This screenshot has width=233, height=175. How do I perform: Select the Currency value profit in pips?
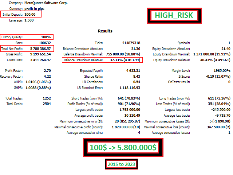[x=34, y=9]
